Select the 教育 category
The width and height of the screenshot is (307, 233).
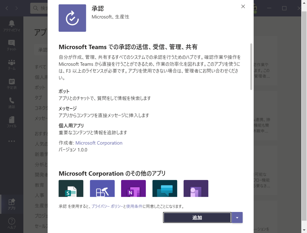[39, 185]
